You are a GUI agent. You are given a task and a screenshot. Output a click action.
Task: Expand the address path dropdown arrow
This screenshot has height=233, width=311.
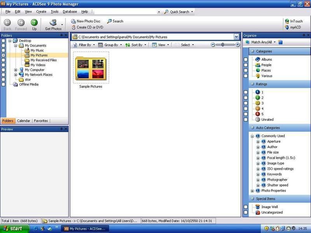236,37
